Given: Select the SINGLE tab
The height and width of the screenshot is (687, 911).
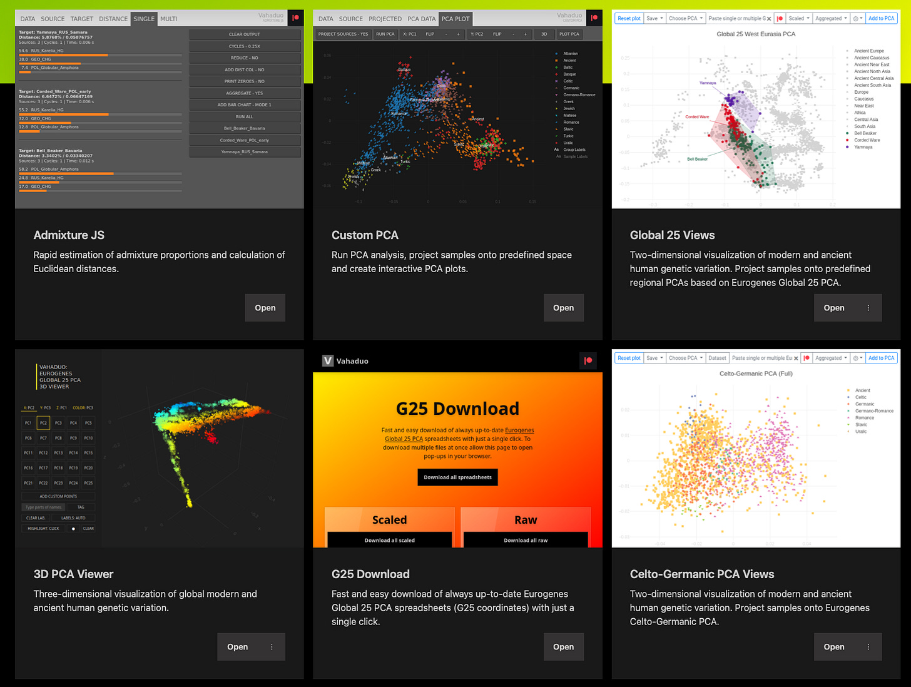Looking at the screenshot, I should pos(144,19).
